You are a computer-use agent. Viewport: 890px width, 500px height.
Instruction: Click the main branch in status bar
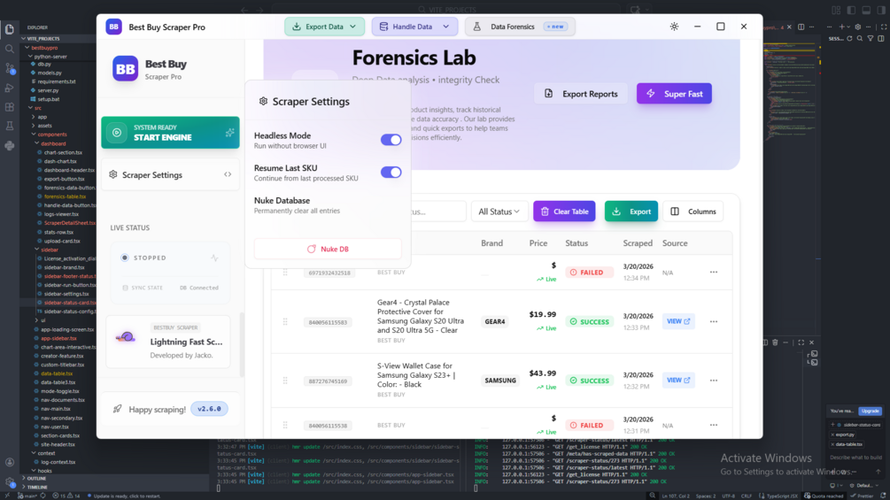[x=27, y=496]
